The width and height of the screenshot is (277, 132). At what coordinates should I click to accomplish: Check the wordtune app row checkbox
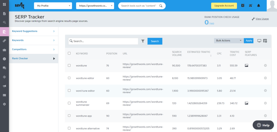(69, 116)
